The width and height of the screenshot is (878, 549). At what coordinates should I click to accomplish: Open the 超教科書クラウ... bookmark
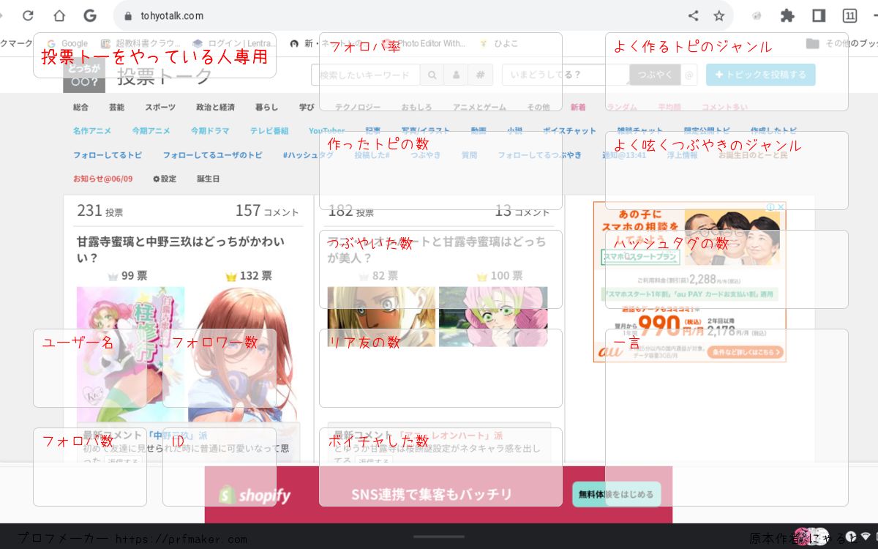(140, 43)
